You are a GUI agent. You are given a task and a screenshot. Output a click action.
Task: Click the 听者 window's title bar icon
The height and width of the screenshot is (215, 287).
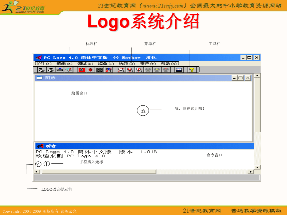[40, 146]
